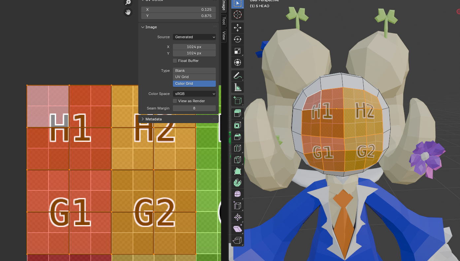Activate the Move tool
The width and height of the screenshot is (460, 261).
238,28
